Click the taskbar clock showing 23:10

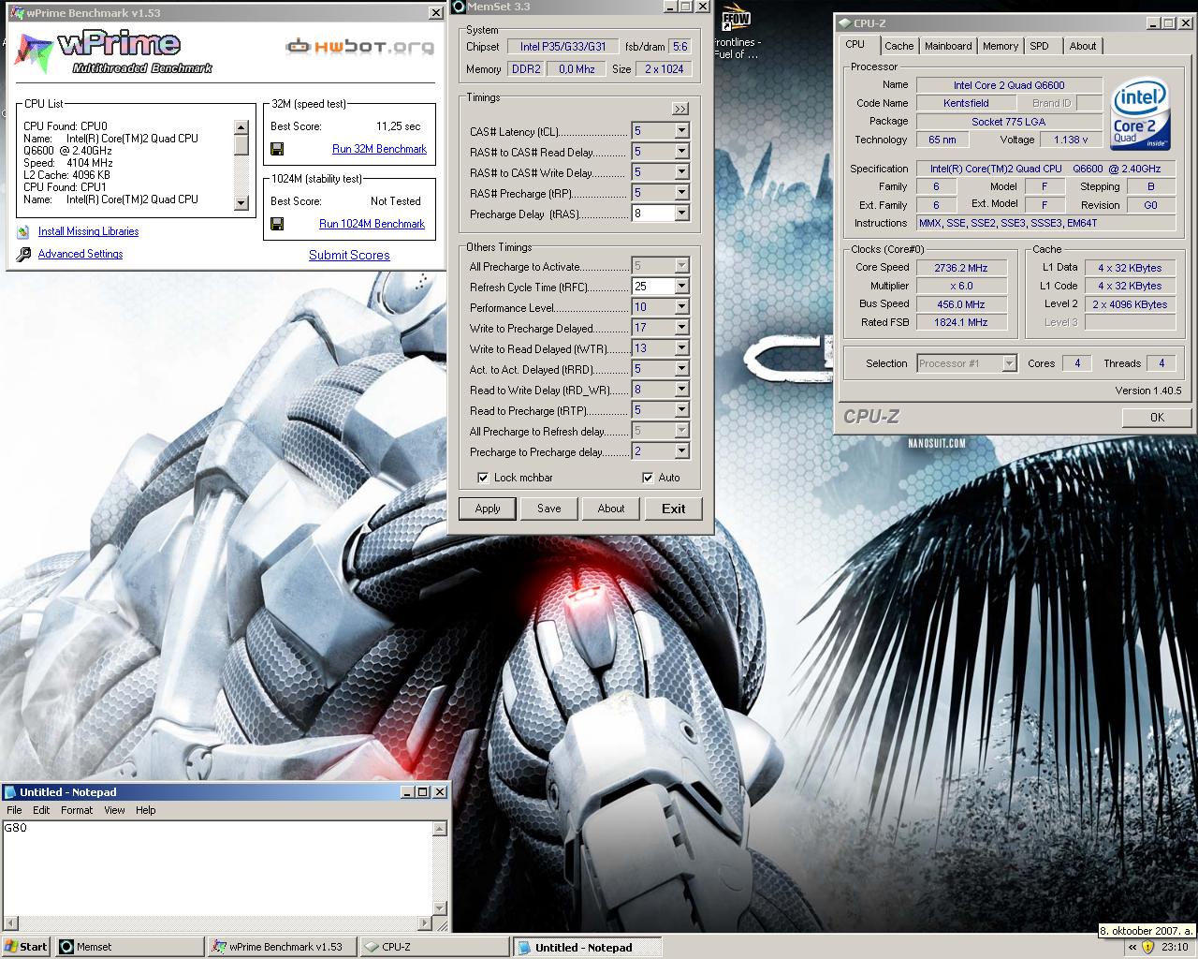click(x=1175, y=947)
